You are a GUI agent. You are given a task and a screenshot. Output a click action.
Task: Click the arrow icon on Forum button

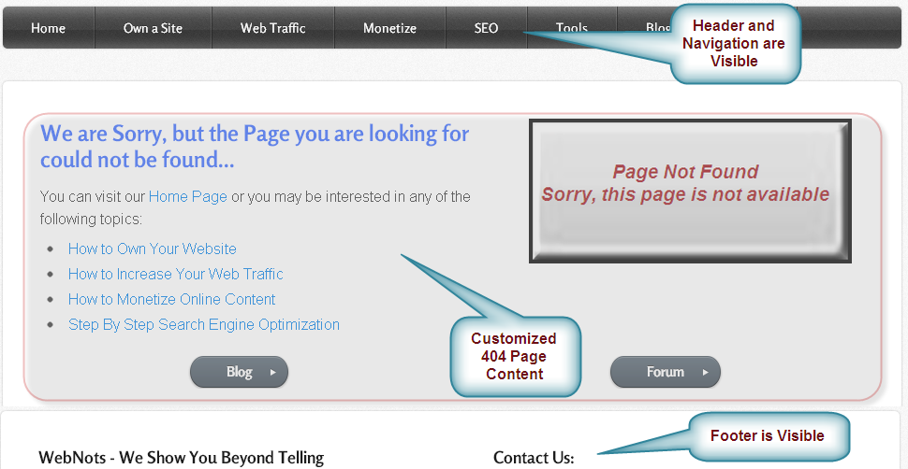pyautogui.click(x=705, y=372)
